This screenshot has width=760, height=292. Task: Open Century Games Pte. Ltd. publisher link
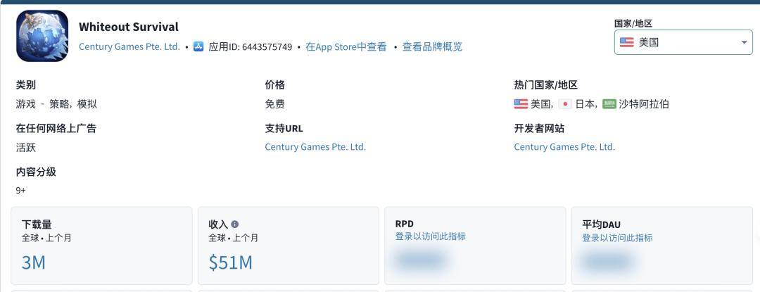(129, 47)
